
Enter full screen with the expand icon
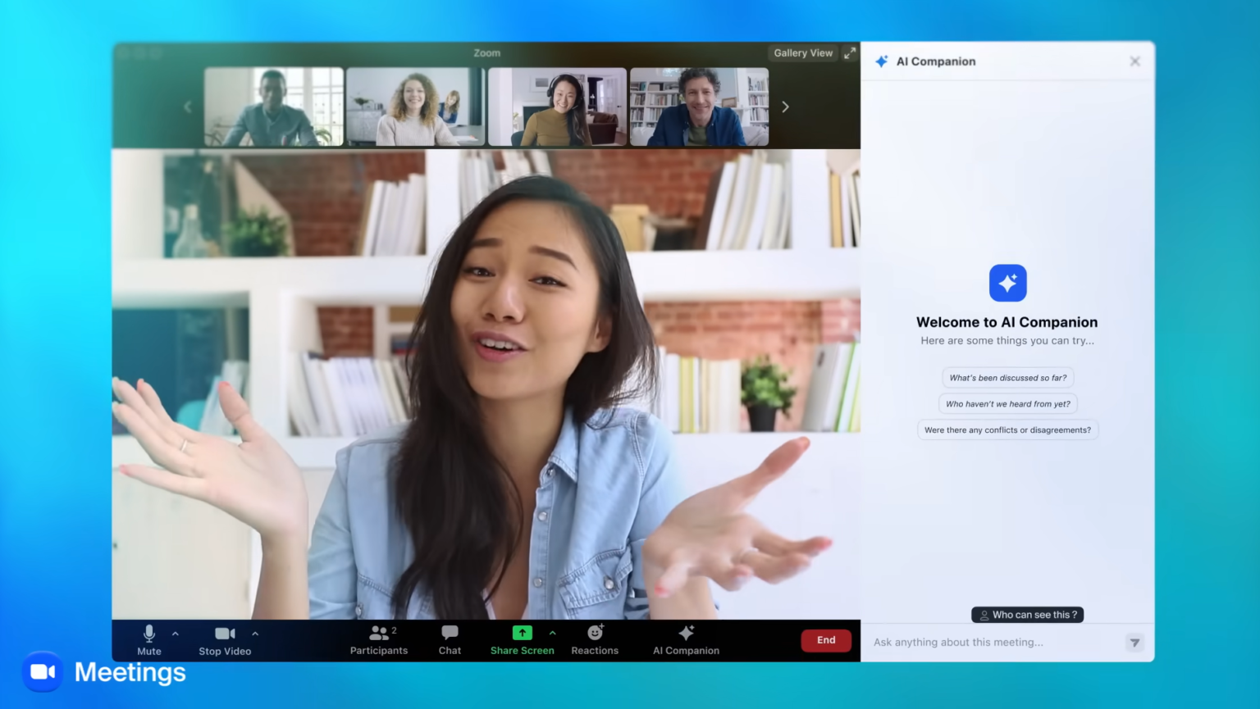point(850,52)
